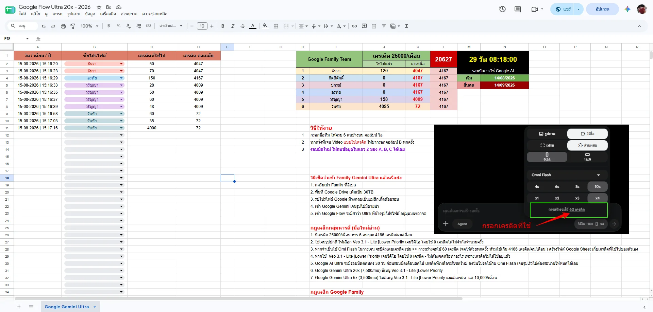Star this document
The image size is (653, 312).
(99, 7)
